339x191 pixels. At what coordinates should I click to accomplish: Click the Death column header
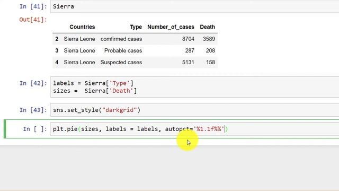[207, 27]
